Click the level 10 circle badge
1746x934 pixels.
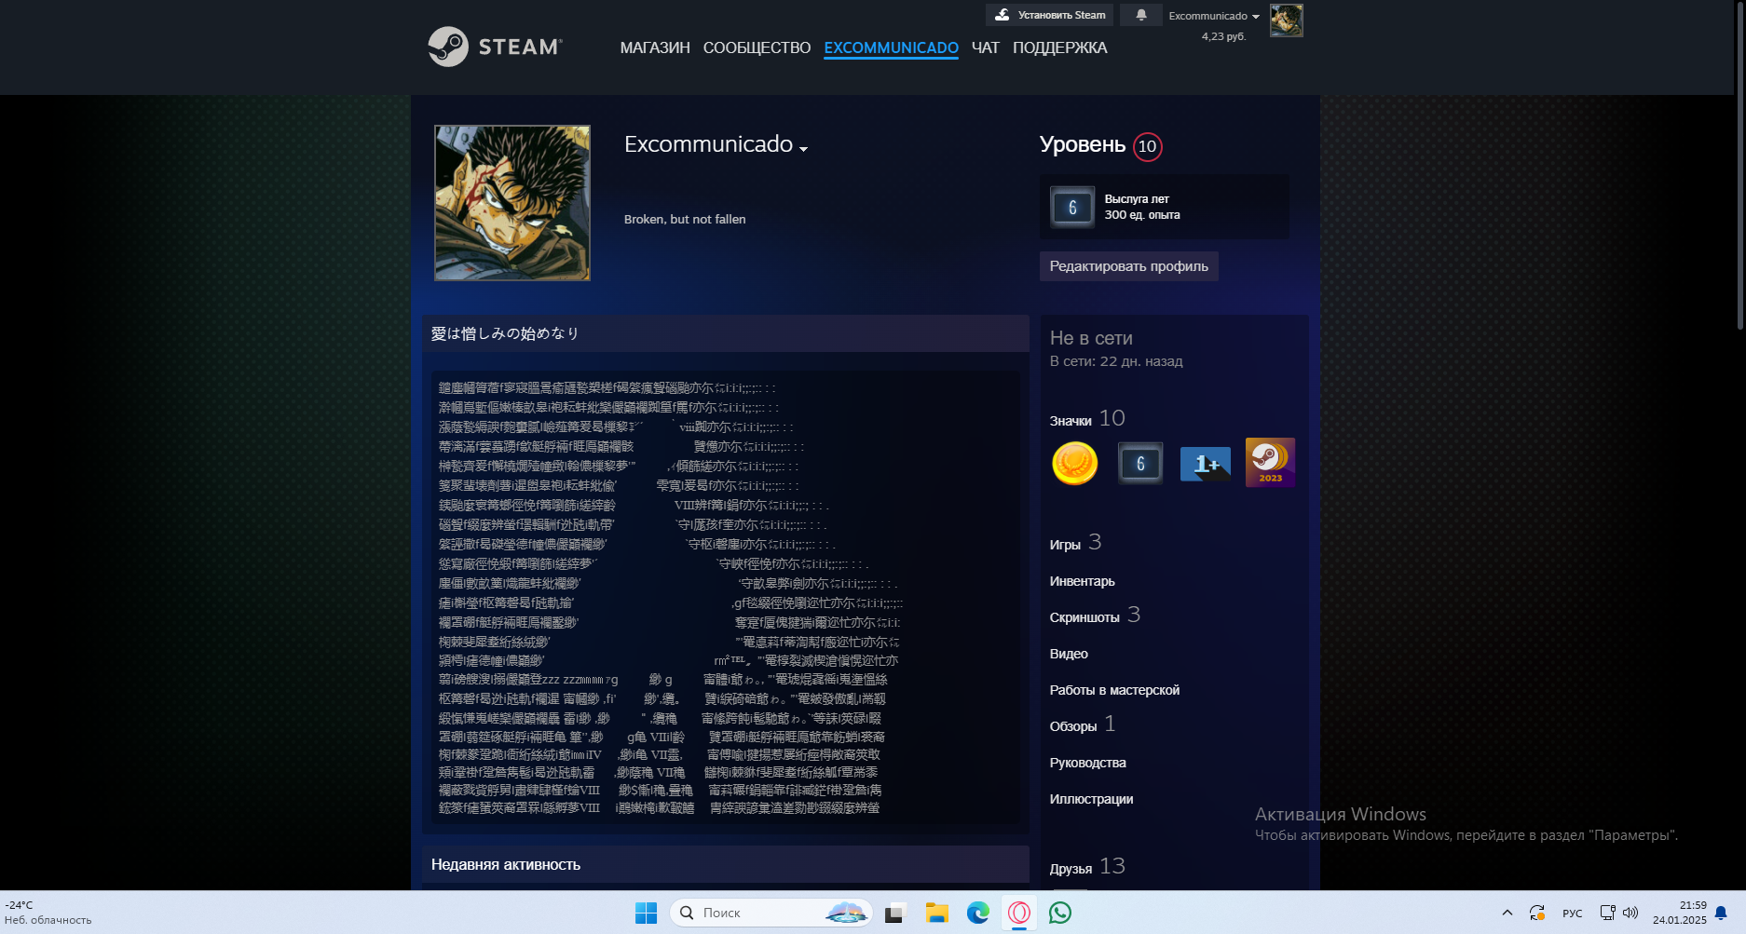1148,146
